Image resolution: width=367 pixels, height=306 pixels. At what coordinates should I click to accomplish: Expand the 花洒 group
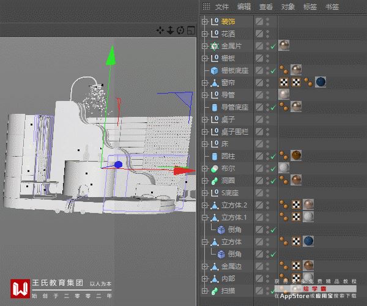pos(205,34)
